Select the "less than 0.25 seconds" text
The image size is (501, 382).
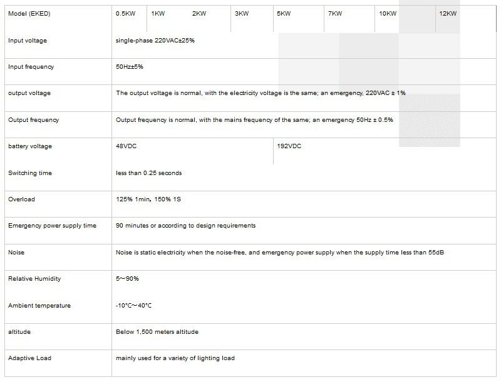coord(149,173)
